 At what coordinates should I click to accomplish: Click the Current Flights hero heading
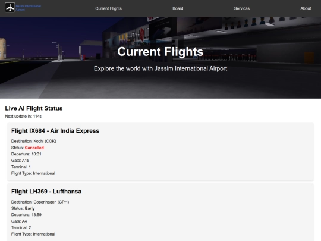coord(160,52)
